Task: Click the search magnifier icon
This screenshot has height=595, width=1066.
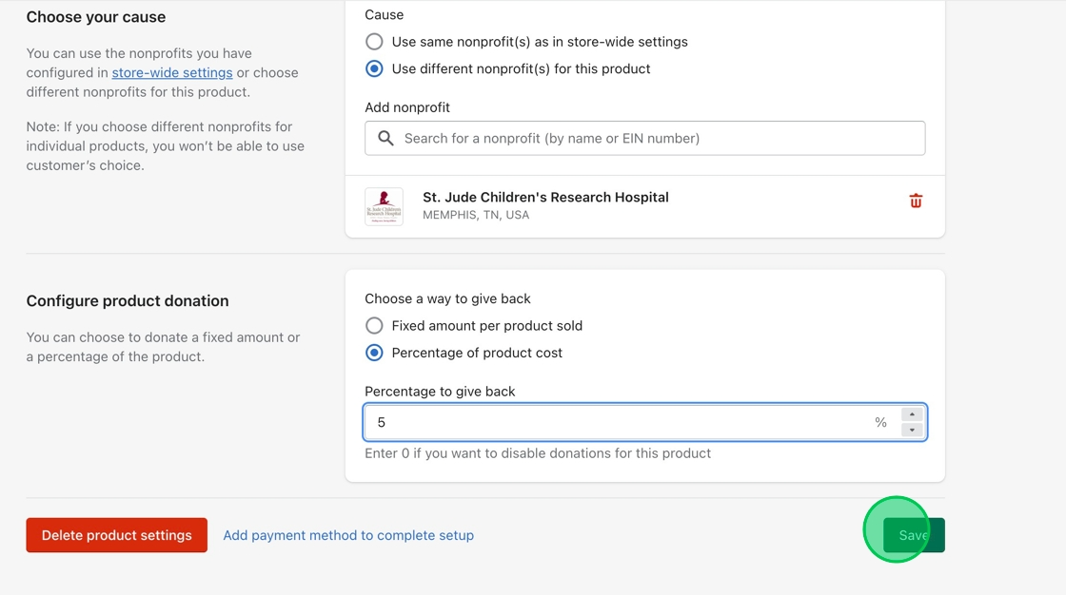Action: tap(385, 139)
